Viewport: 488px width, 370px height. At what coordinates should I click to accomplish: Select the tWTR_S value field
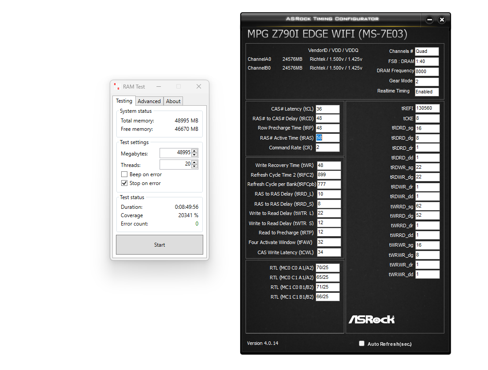pos(329,223)
